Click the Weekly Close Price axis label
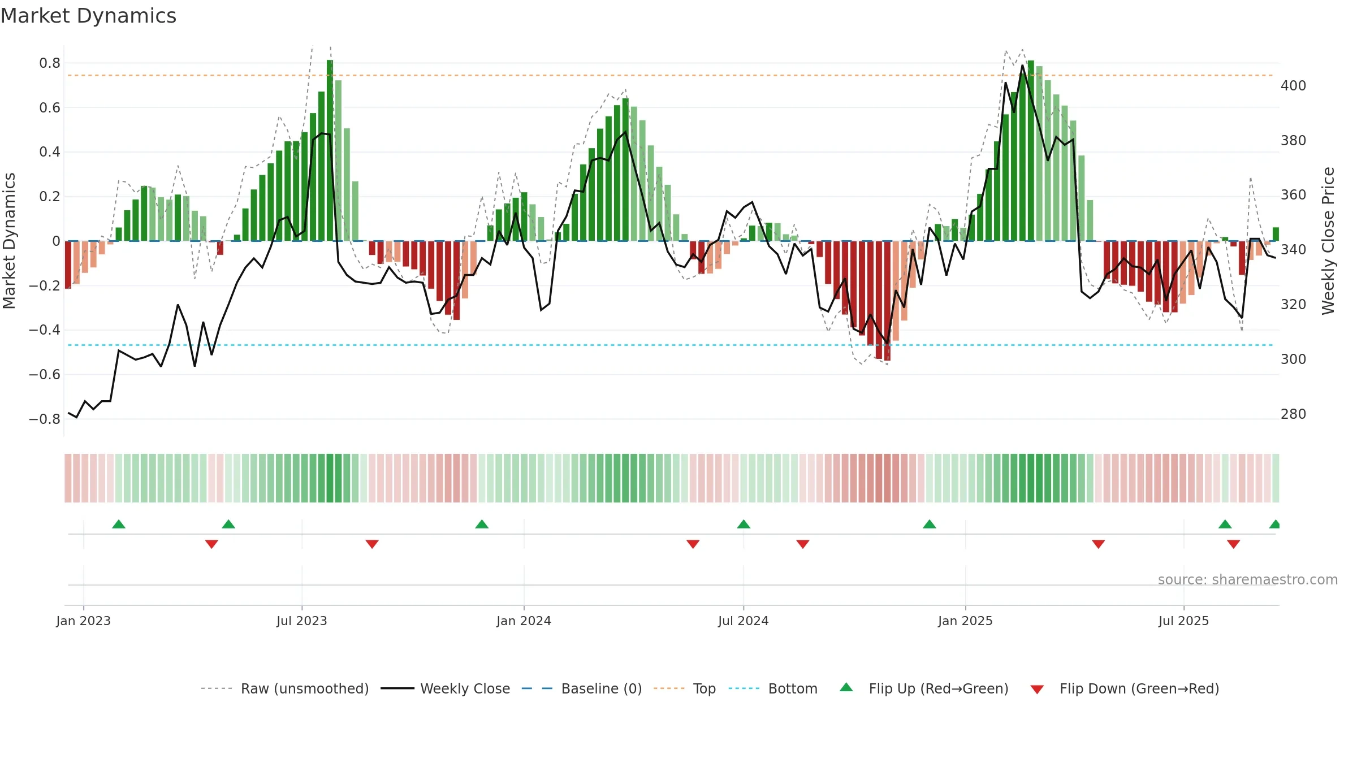 [x=1328, y=241]
